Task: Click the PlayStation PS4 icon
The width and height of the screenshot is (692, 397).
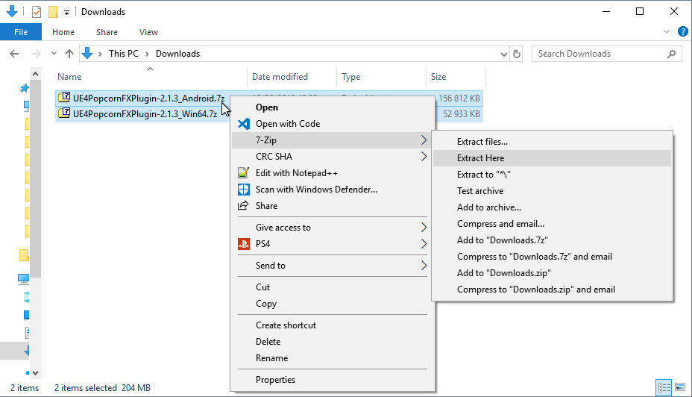Action: point(244,244)
